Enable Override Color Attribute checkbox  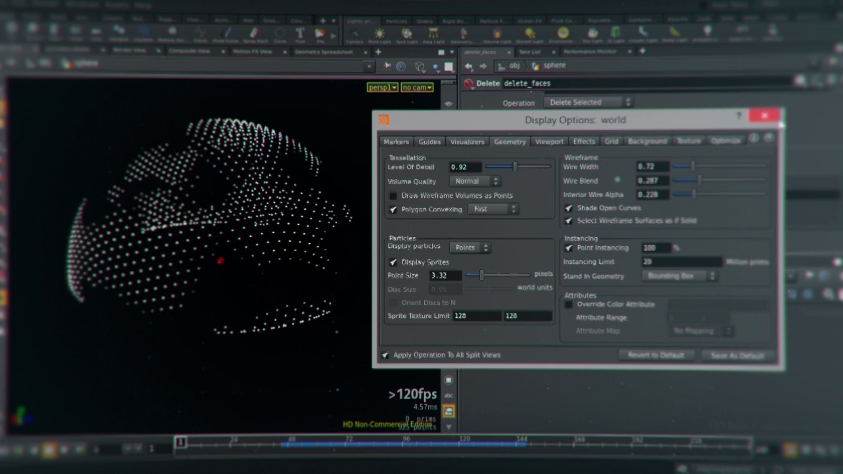pos(569,304)
